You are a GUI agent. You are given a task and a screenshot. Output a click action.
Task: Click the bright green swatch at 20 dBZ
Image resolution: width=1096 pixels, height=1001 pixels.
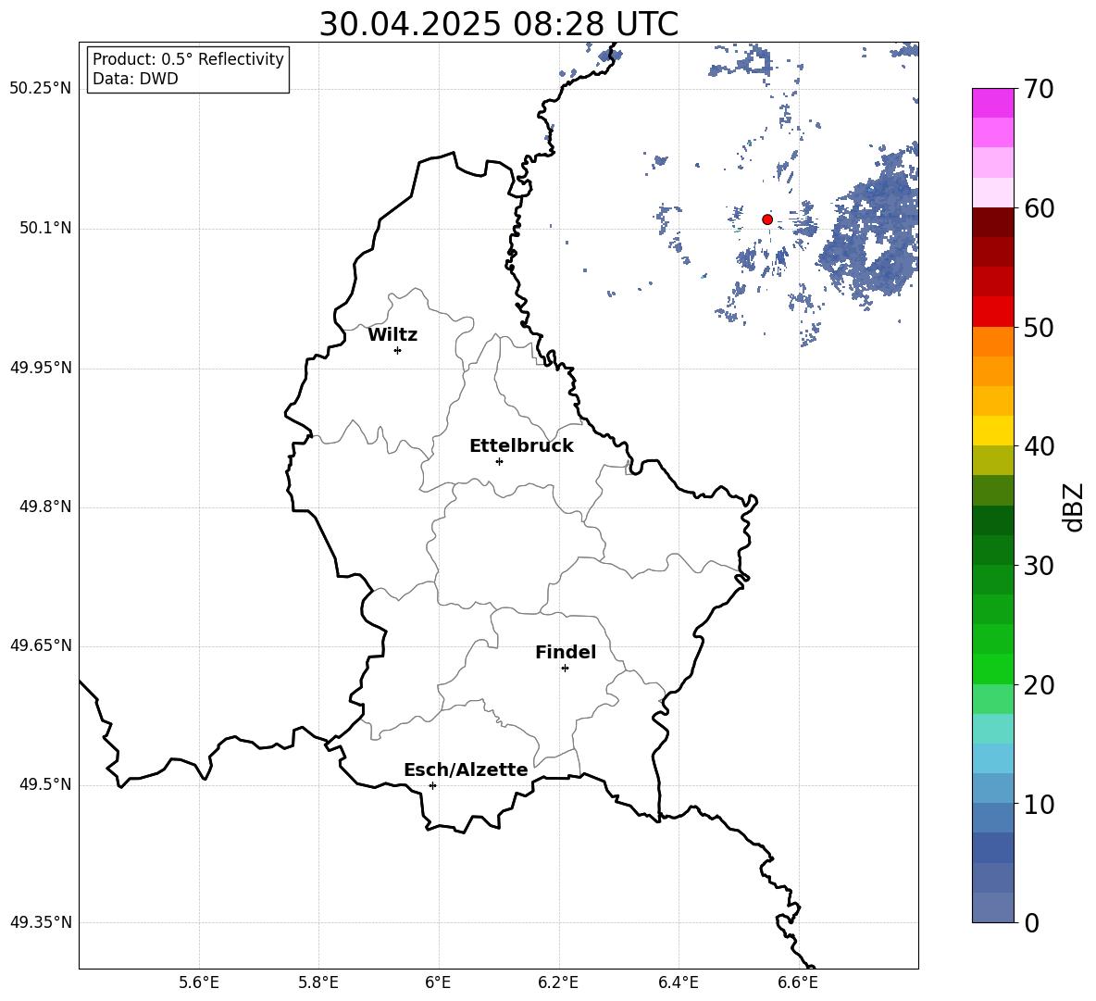(992, 669)
